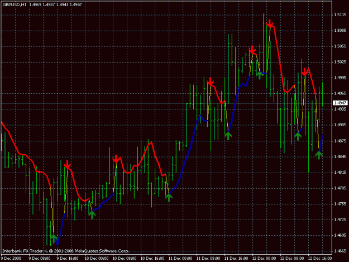Click the 1.4905 price axis label
Screen dimensions: 349x262
tap(340, 125)
